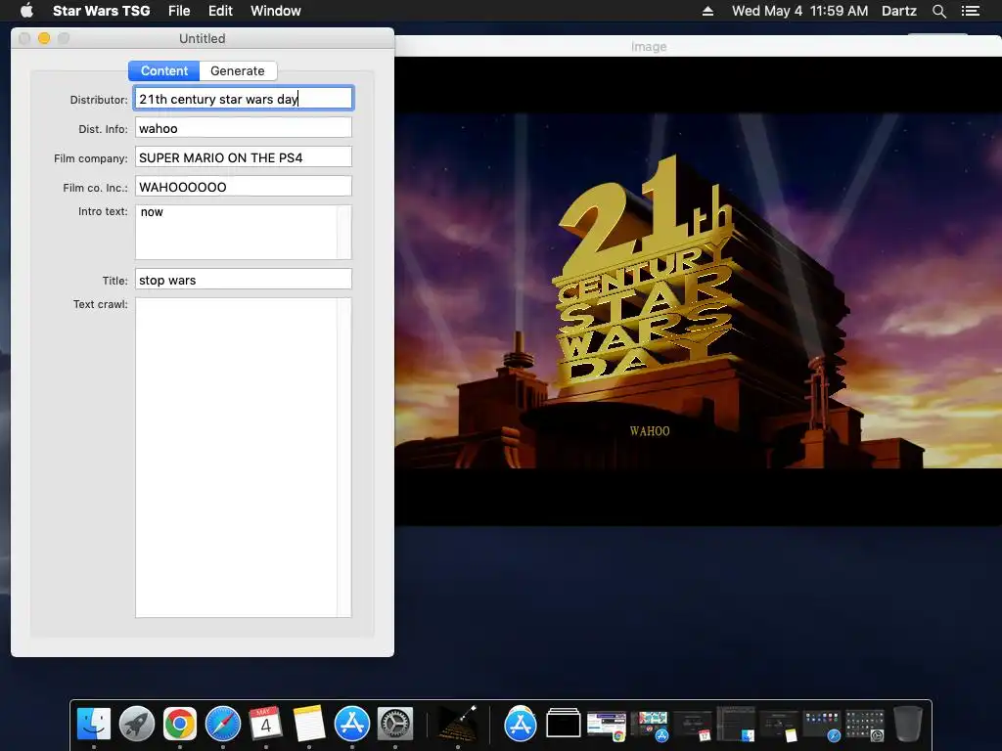Click inside the empty Text crawl area
Image resolution: width=1002 pixels, height=751 pixels.
point(236,458)
